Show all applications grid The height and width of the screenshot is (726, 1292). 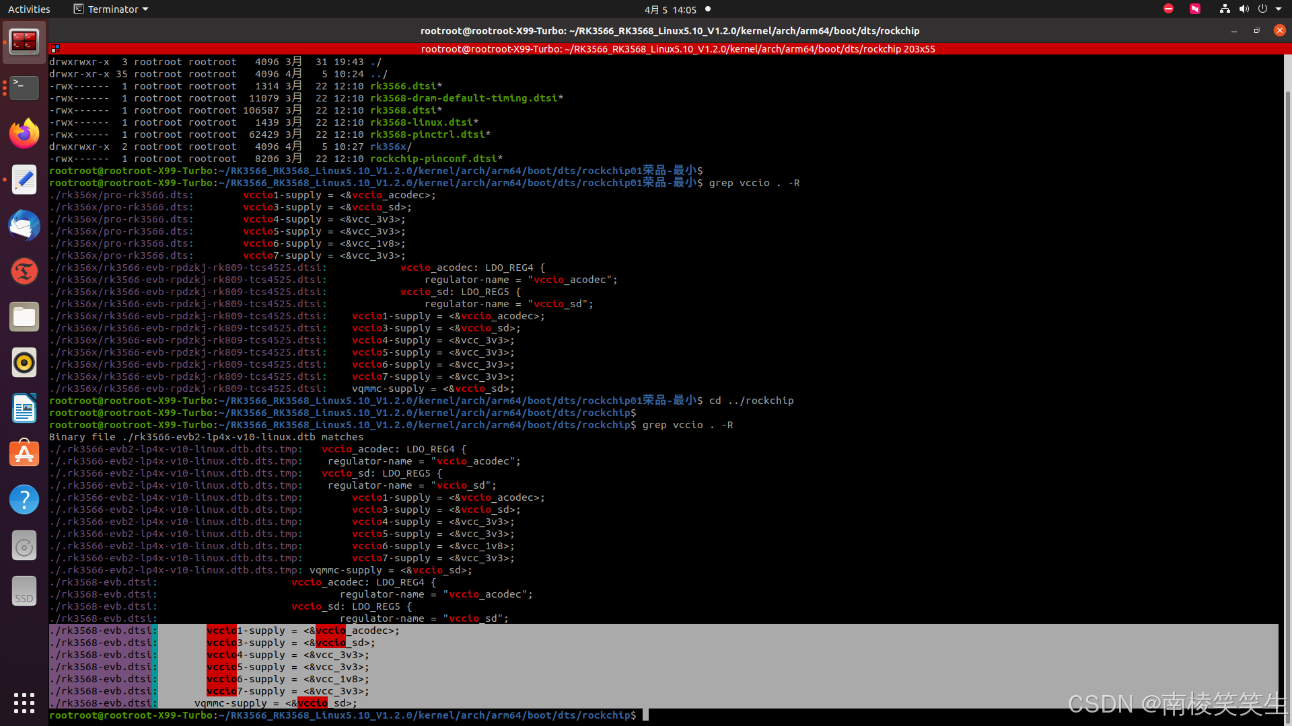[x=24, y=703]
